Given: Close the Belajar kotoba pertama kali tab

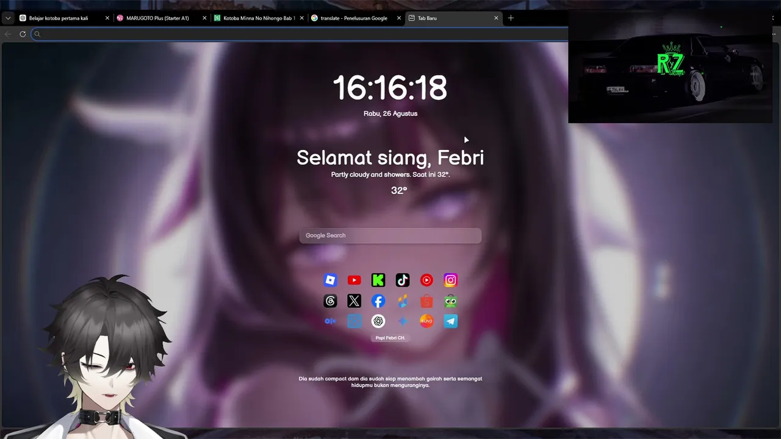Looking at the screenshot, I should coord(107,18).
